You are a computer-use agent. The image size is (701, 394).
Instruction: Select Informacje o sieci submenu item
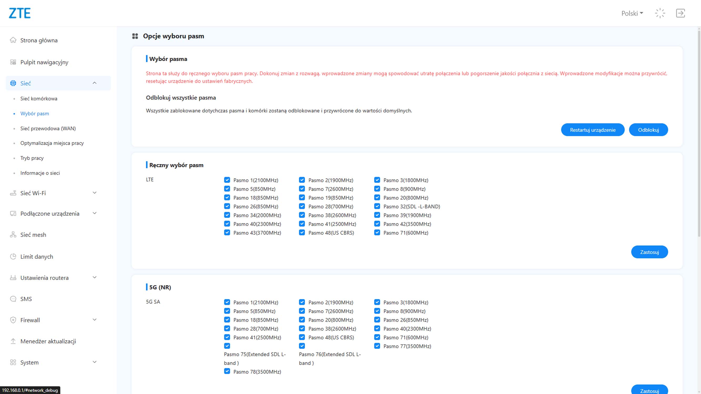pyautogui.click(x=40, y=173)
